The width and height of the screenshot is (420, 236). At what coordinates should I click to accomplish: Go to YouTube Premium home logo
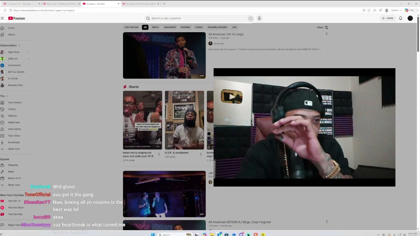tap(17, 18)
